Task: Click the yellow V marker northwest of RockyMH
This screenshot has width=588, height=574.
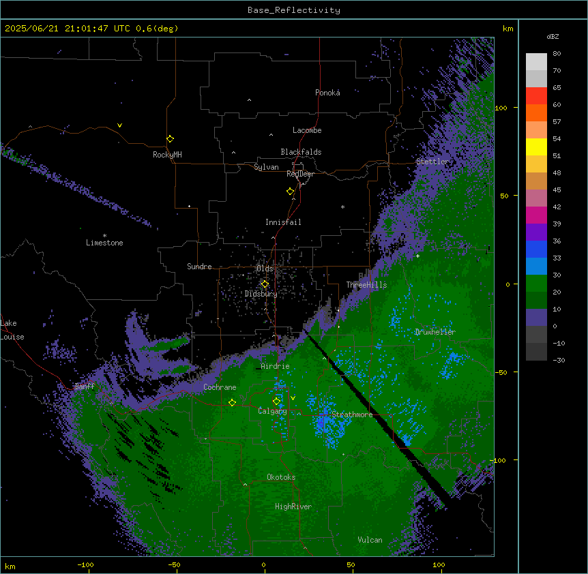Action: coord(119,125)
